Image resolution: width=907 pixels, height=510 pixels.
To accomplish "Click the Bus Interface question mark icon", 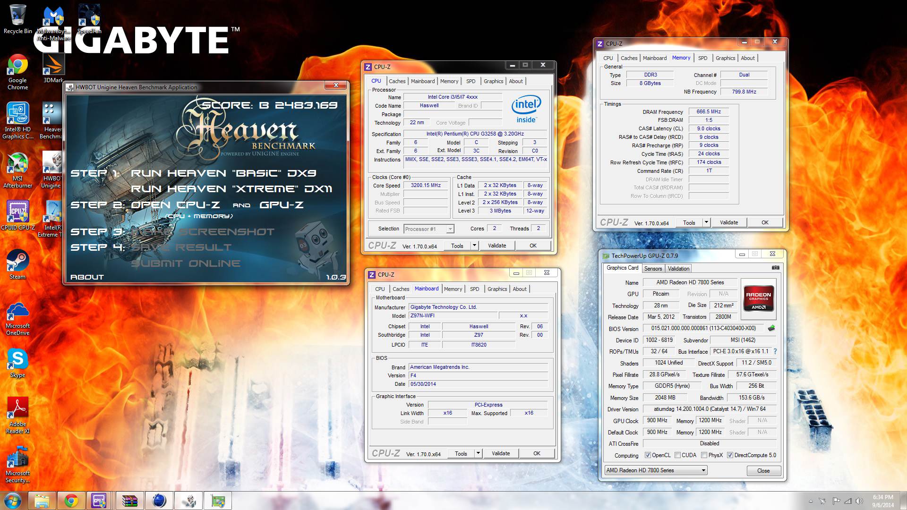I will coord(775,351).
